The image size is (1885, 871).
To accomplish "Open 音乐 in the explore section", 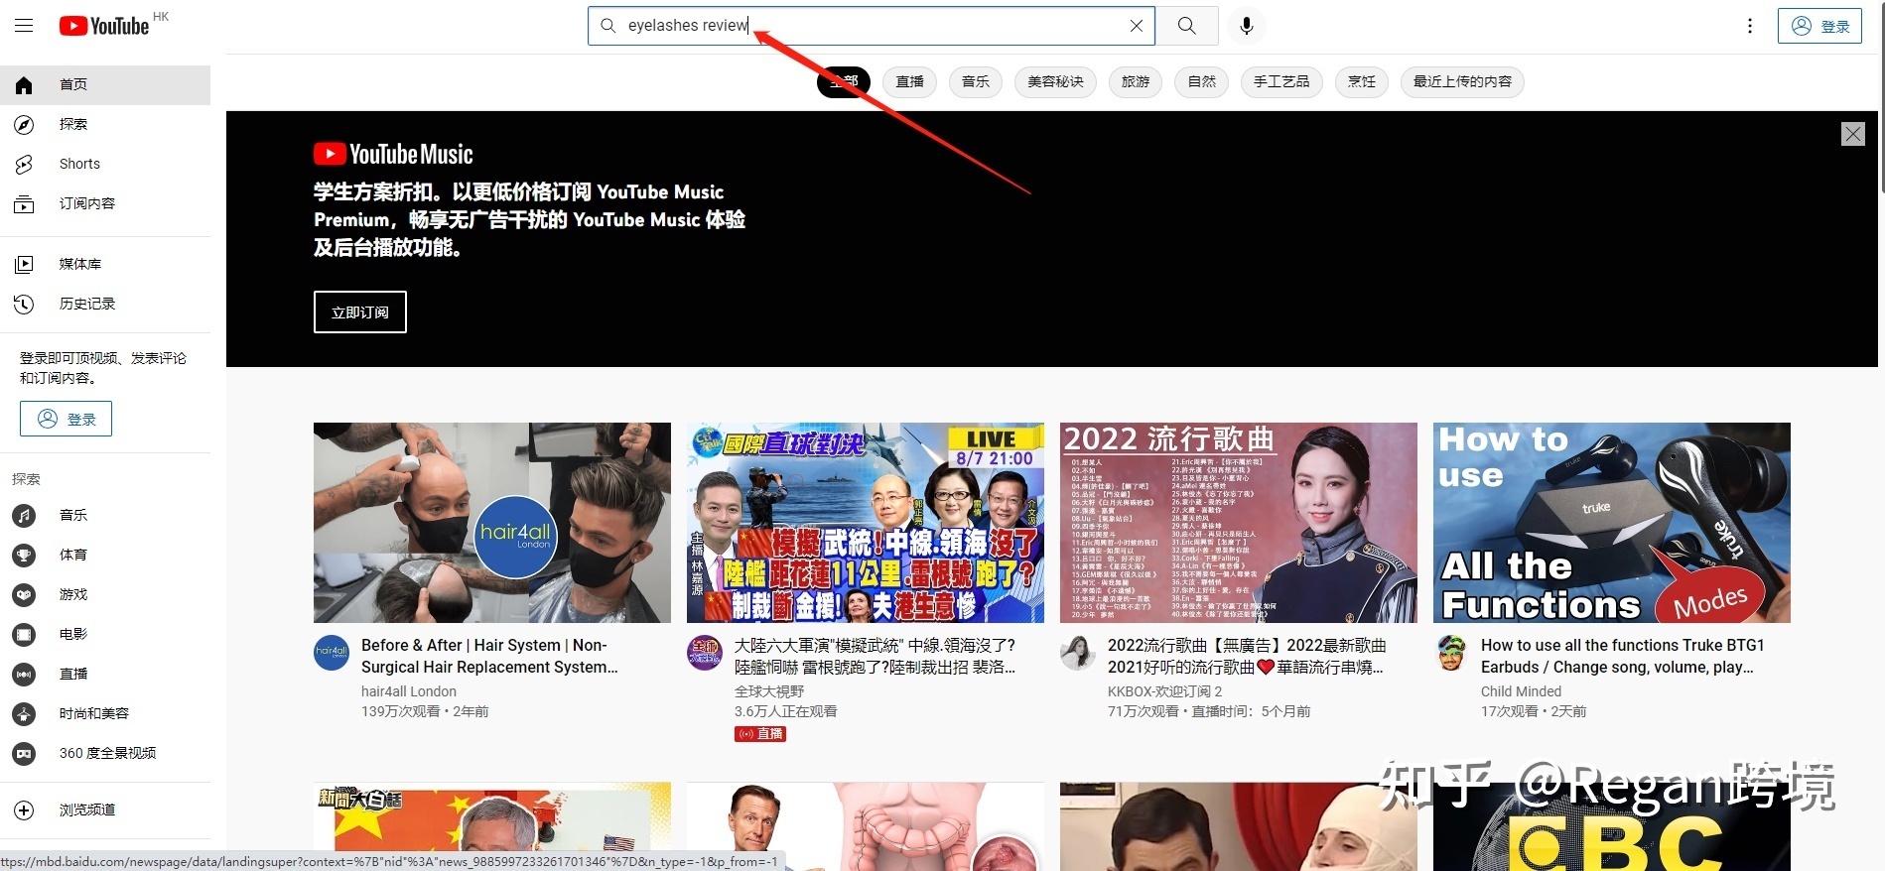I will [105, 515].
